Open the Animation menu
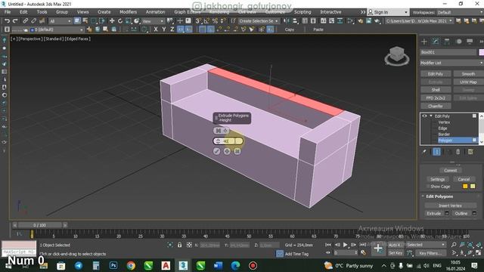484x272 pixels. tap(155, 12)
